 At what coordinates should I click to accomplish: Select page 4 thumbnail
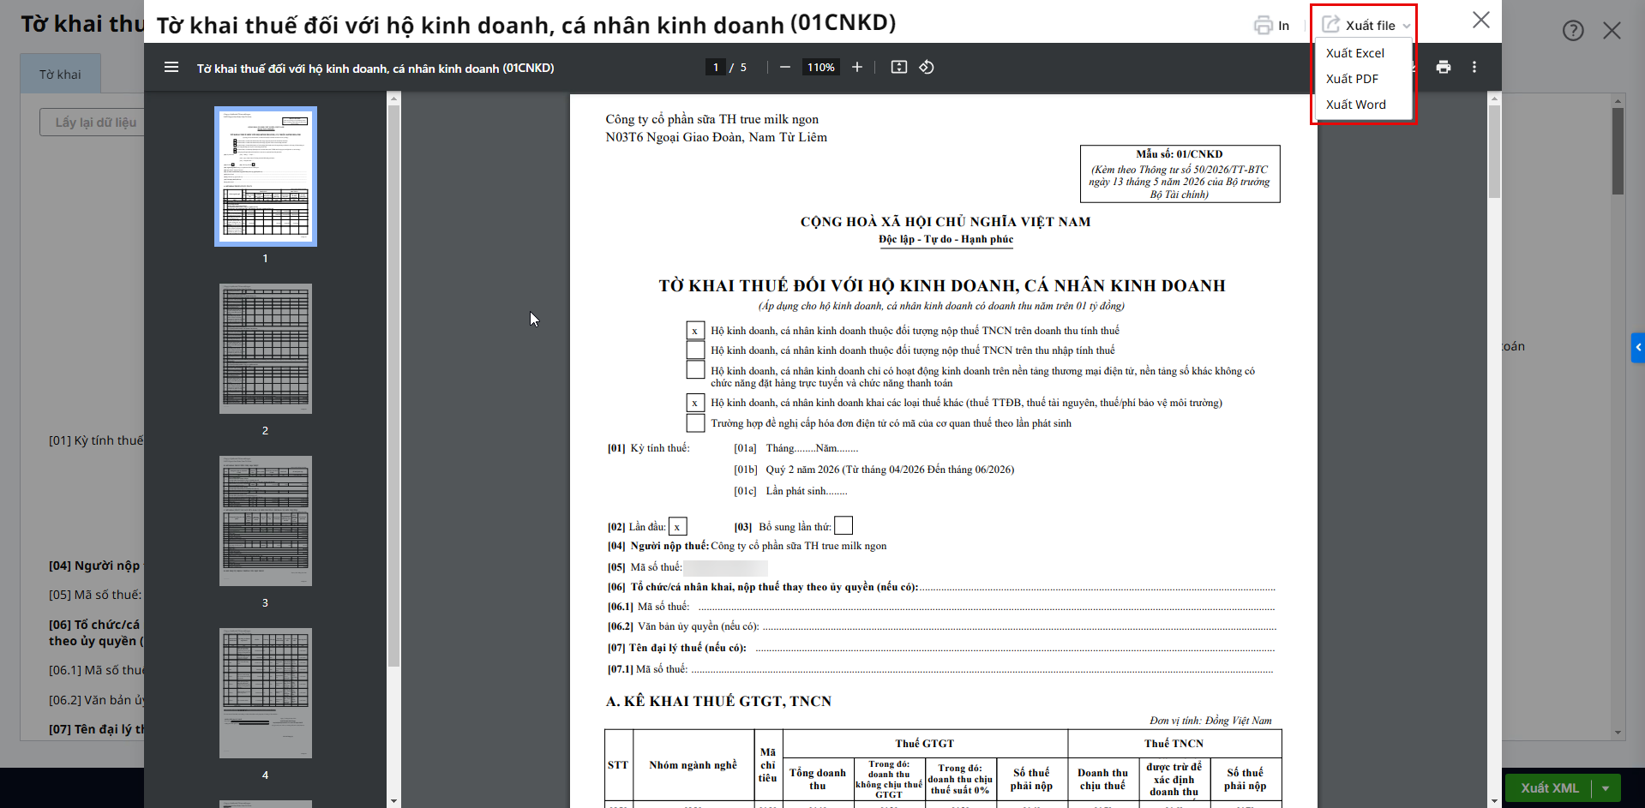click(266, 693)
